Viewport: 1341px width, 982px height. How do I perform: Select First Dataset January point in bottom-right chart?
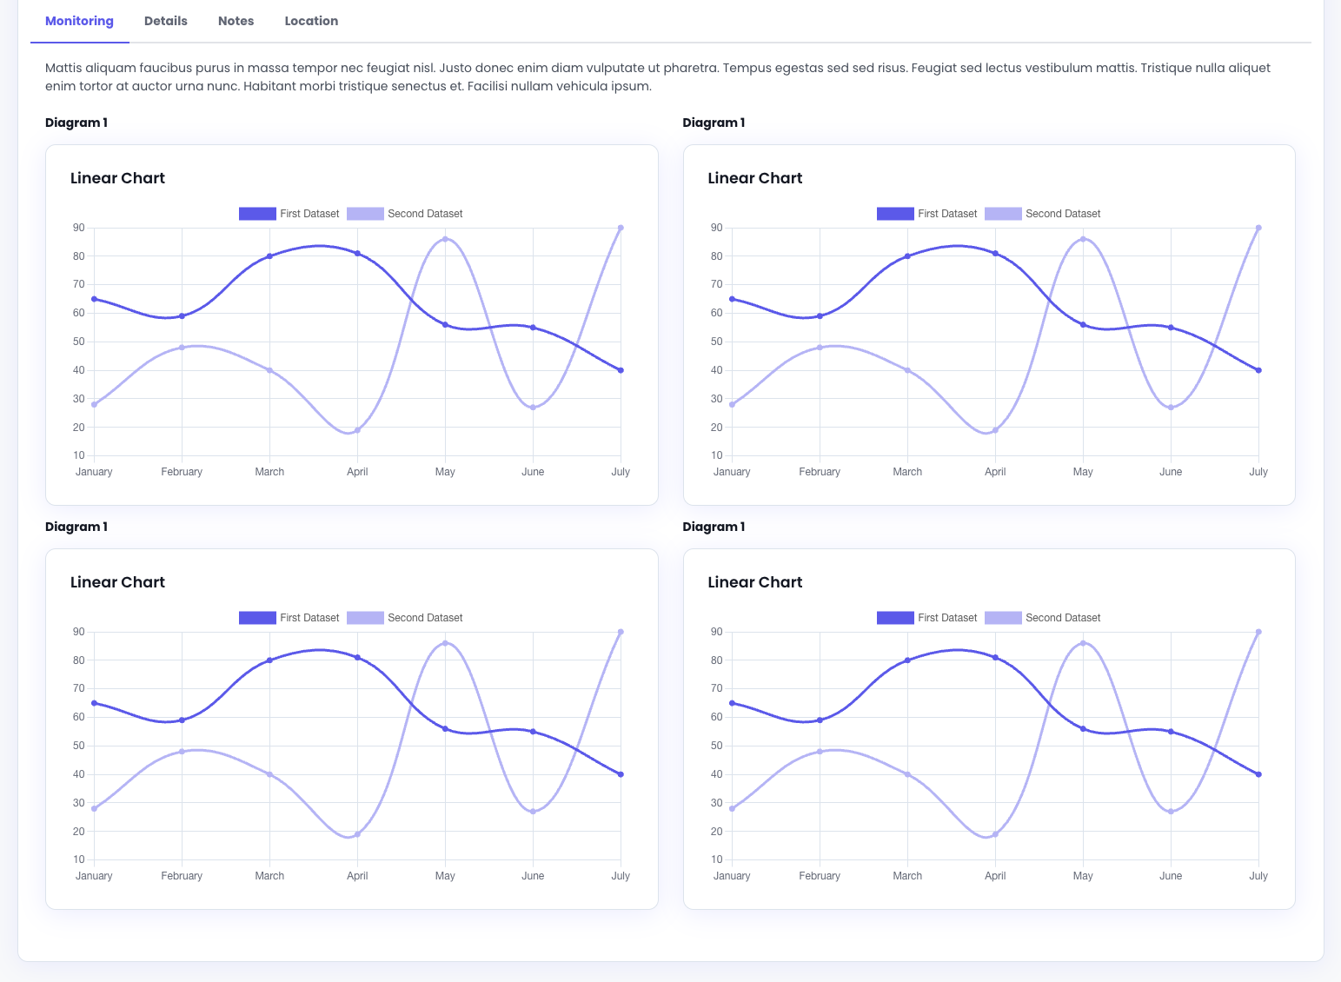click(732, 703)
